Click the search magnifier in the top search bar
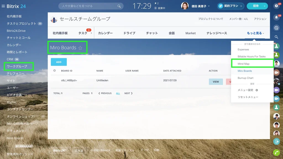The height and width of the screenshot is (159, 283). pyautogui.click(x=119, y=6)
